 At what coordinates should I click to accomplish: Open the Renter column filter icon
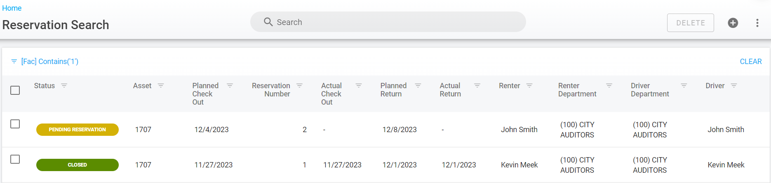tap(529, 86)
